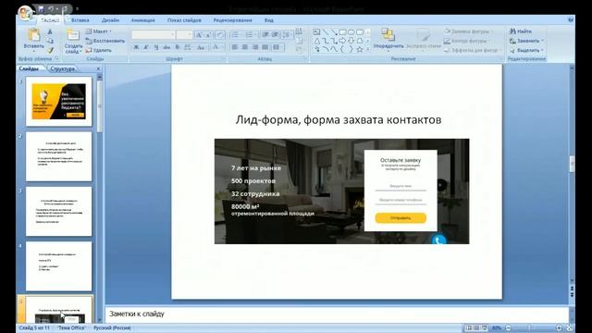The height and width of the screenshot is (333, 592).
Task: Open the Animation (Анимация) ribbon tab
Action: pos(142,20)
